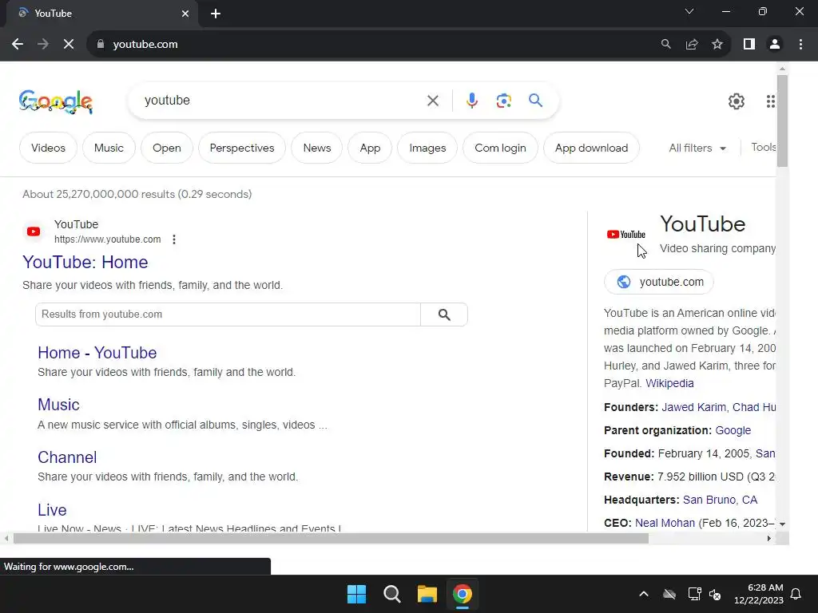The height and width of the screenshot is (613, 818).
Task: Open the taskbar clock showing 6:28 AM
Action: point(759,594)
